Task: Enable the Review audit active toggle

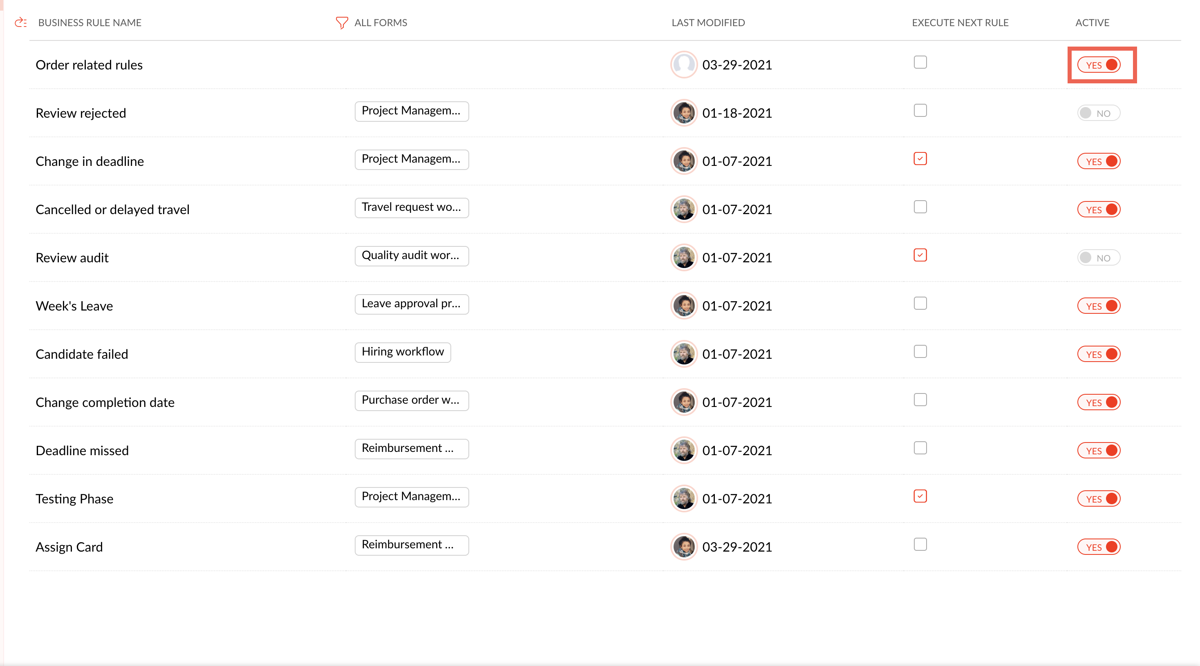Action: coord(1099,257)
